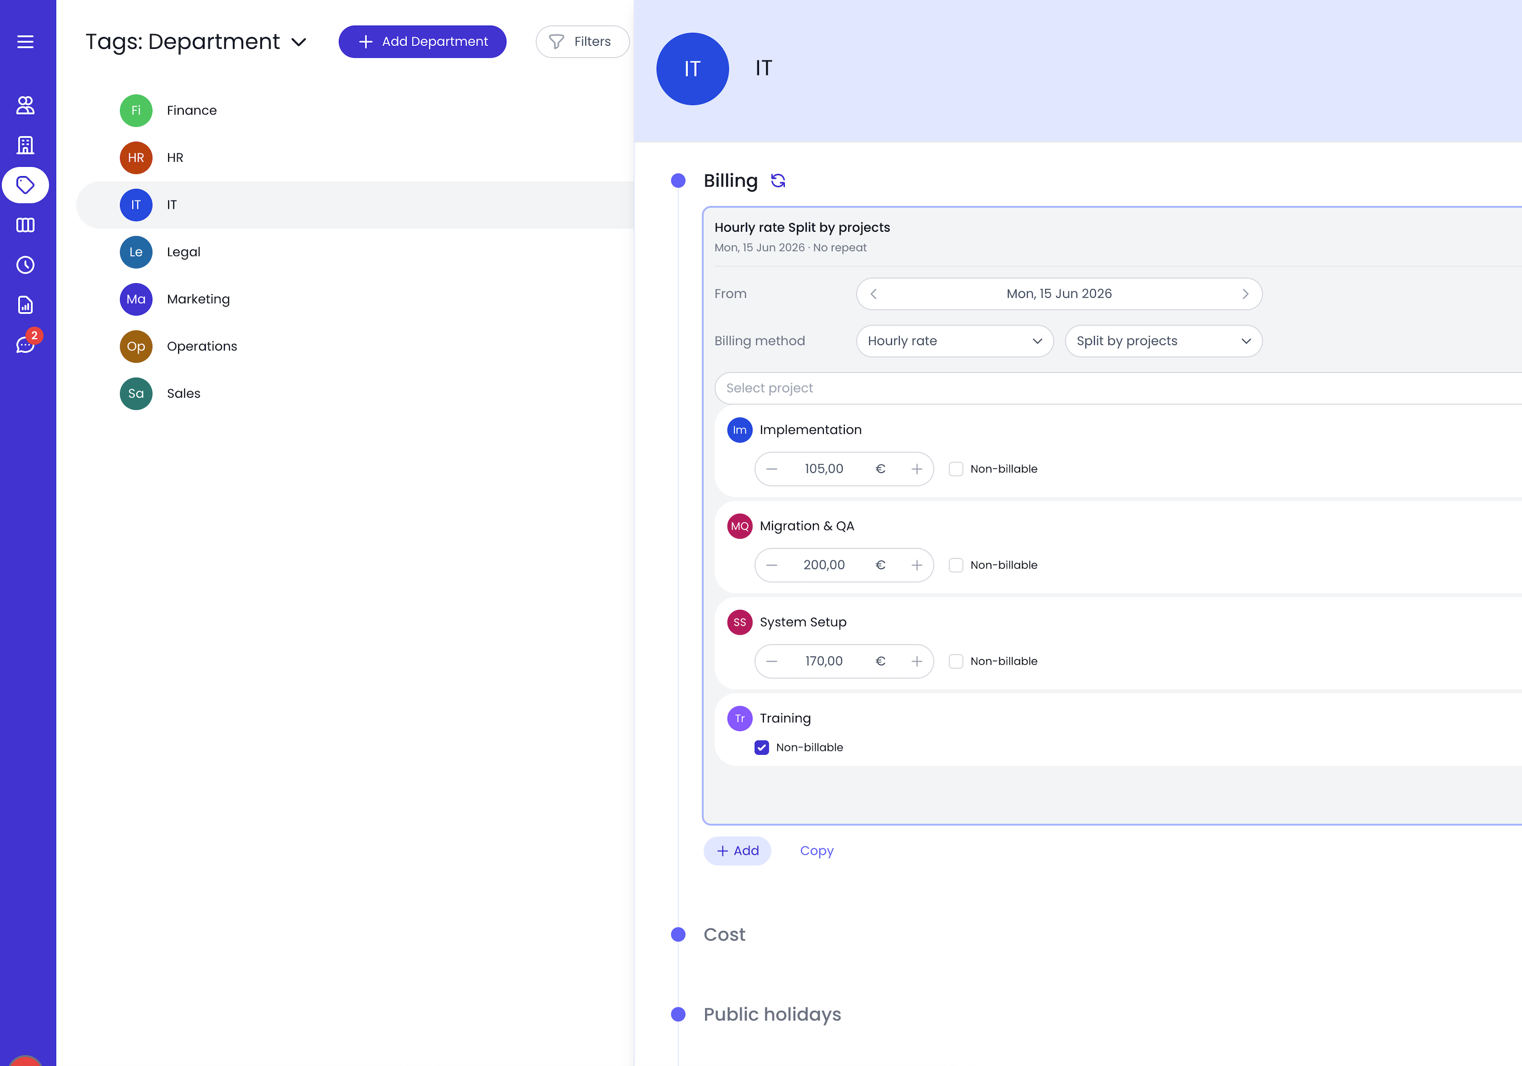Click the Hourly rate Split by projects title
The image size is (1522, 1066).
(x=802, y=227)
